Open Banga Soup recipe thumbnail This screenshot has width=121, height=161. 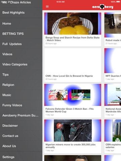(73, 23)
